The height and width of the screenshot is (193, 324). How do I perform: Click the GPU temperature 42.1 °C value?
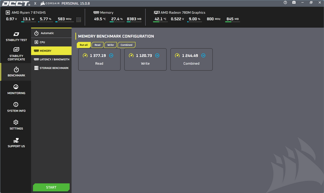tap(160, 19)
